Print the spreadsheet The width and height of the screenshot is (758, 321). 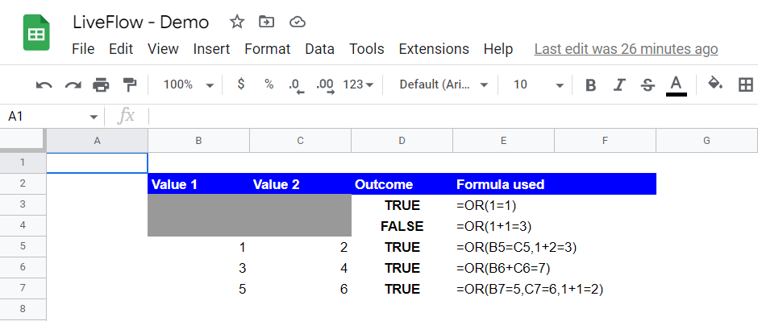[x=101, y=84]
